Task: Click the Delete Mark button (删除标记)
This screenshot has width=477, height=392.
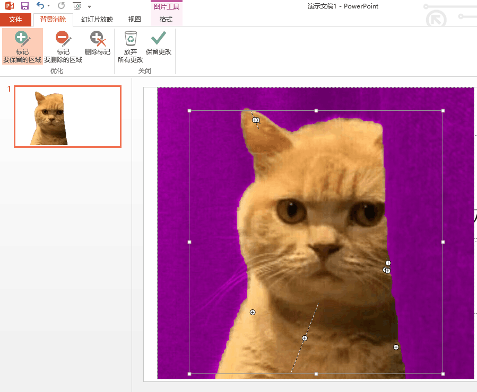Action: point(97,43)
